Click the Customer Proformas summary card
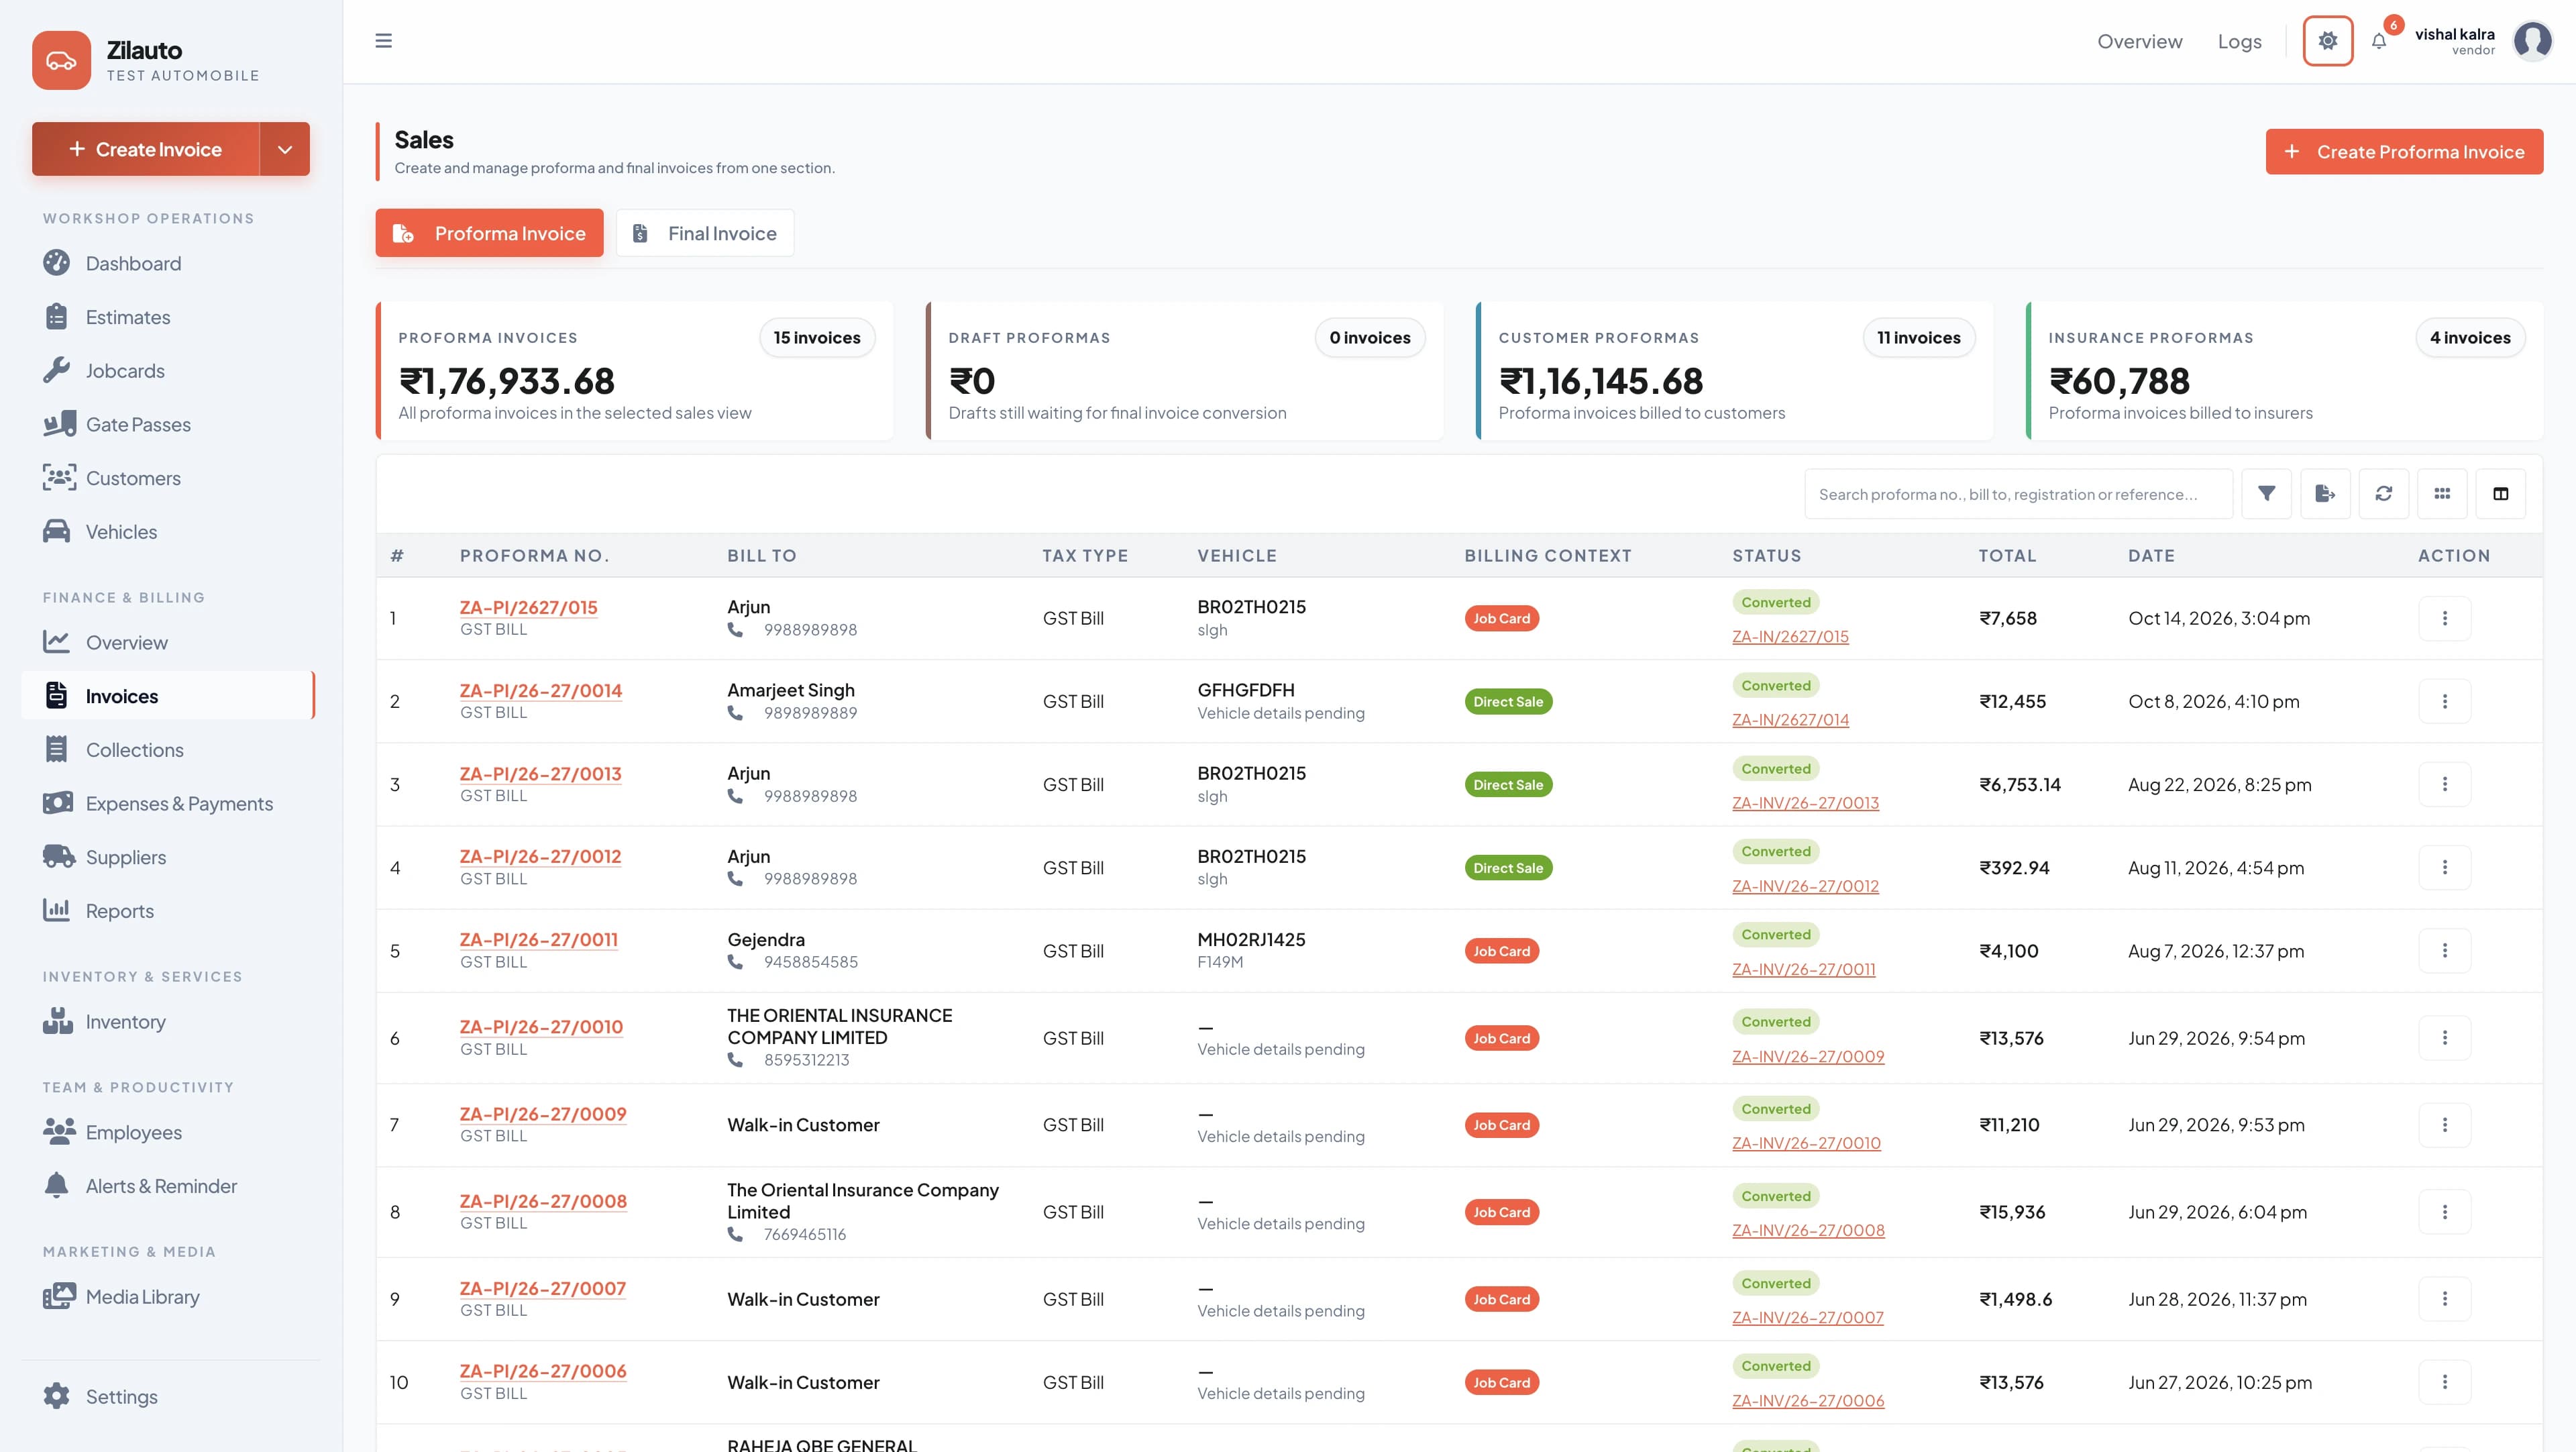Viewport: 2576px width, 1452px height. point(1734,371)
